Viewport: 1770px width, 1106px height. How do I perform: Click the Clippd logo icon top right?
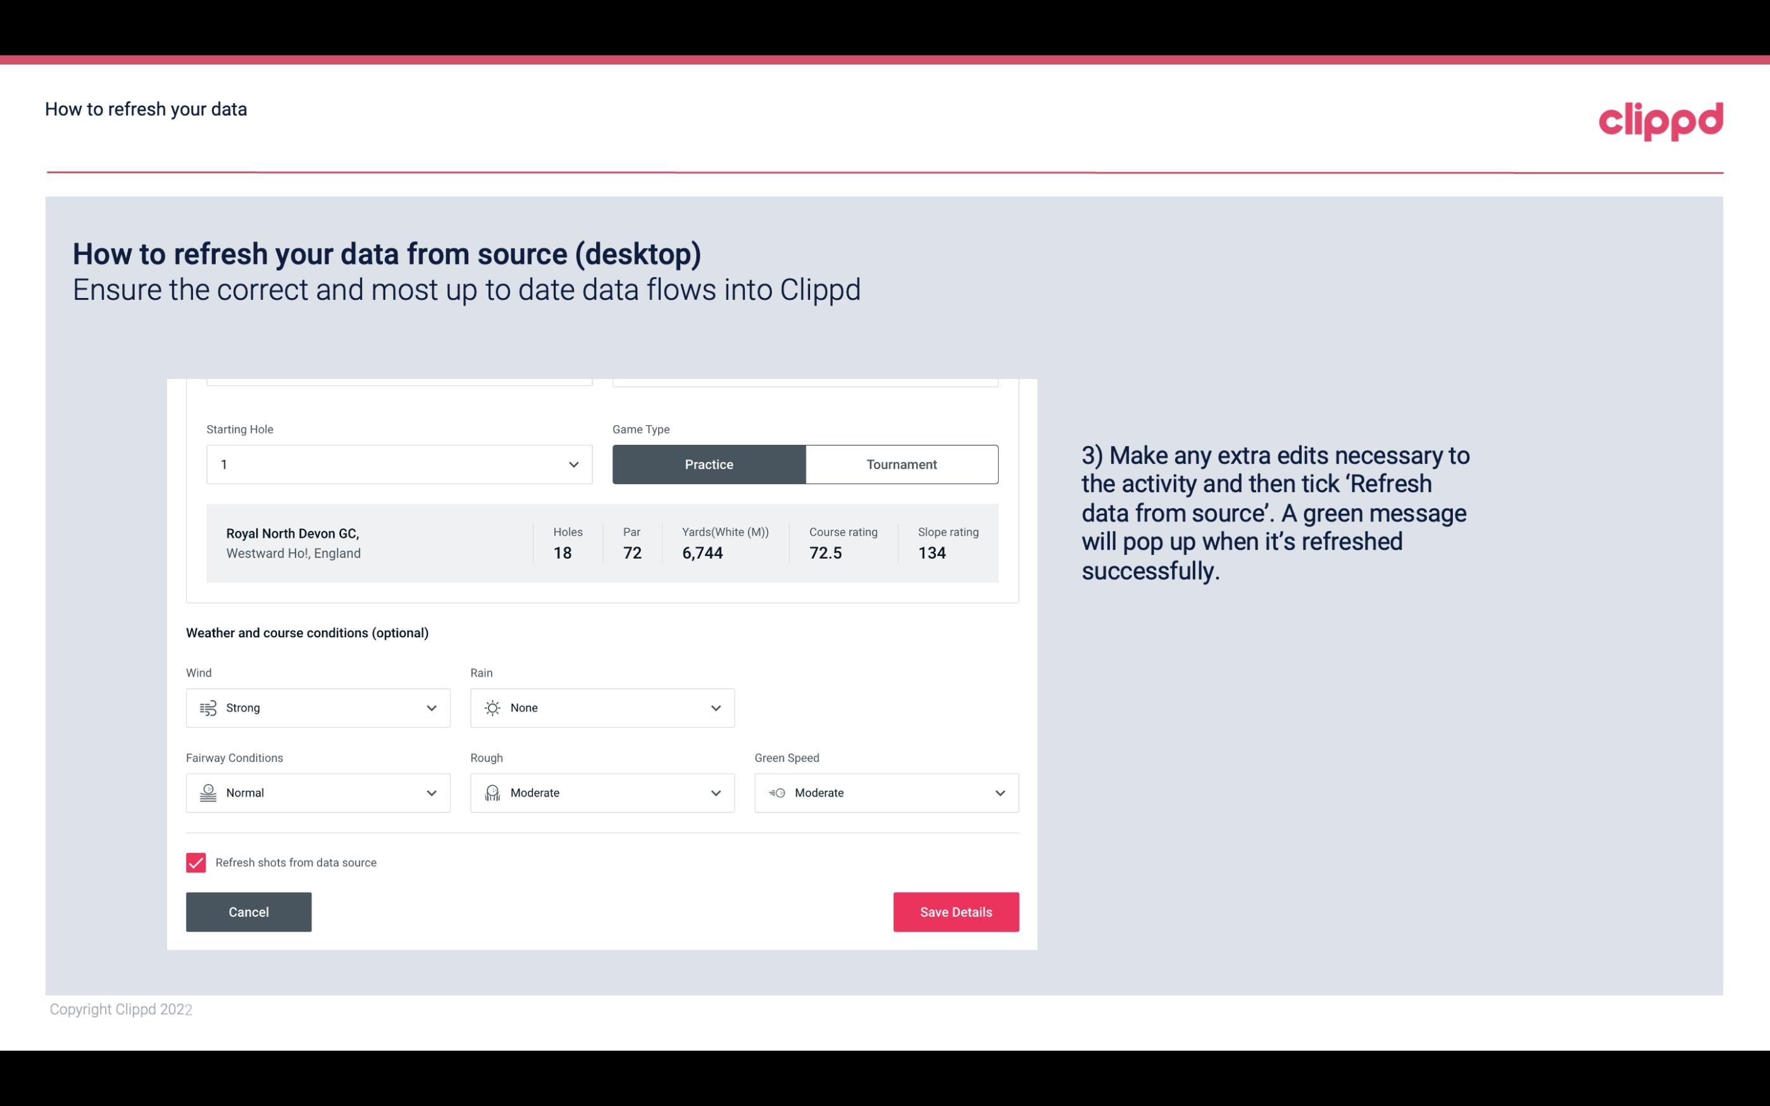[x=1662, y=121]
